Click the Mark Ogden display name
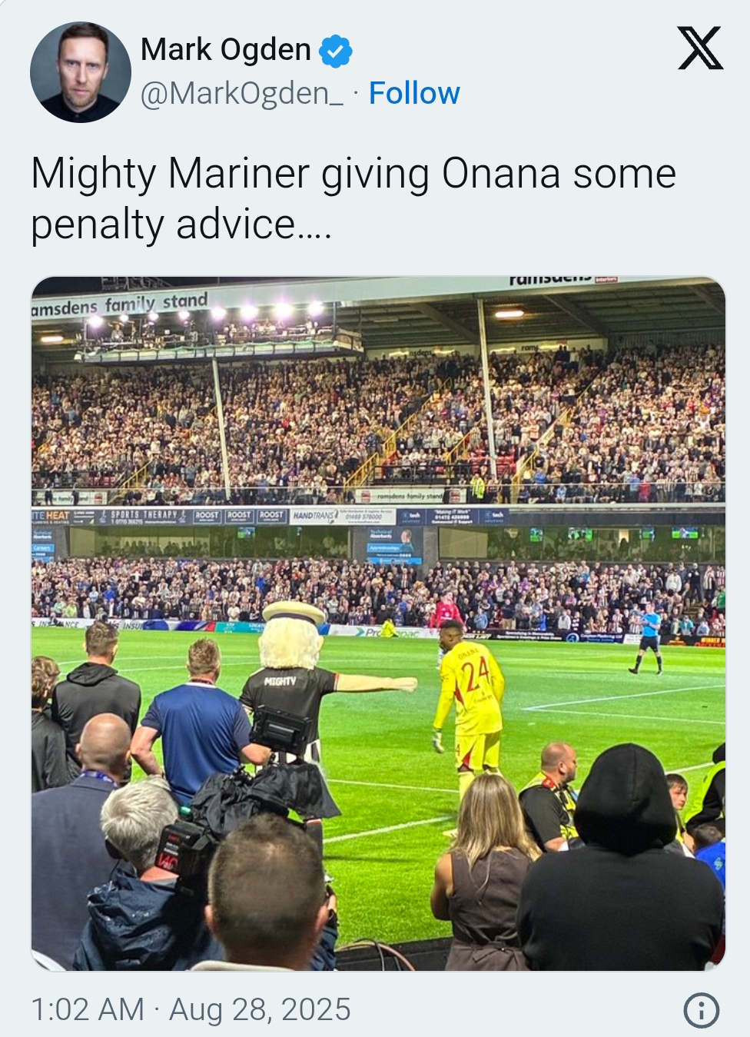This screenshot has width=750, height=1037. click(x=225, y=50)
